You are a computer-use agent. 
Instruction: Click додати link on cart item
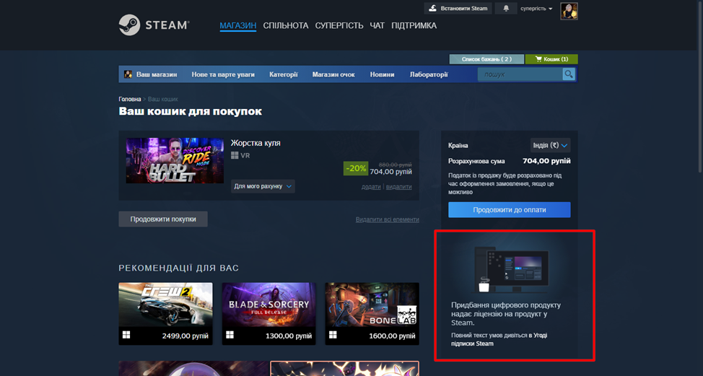pos(371,187)
